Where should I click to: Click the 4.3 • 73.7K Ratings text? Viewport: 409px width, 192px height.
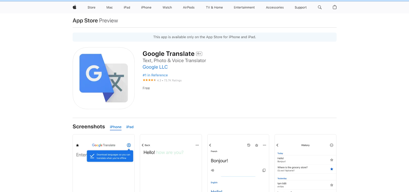(169, 80)
